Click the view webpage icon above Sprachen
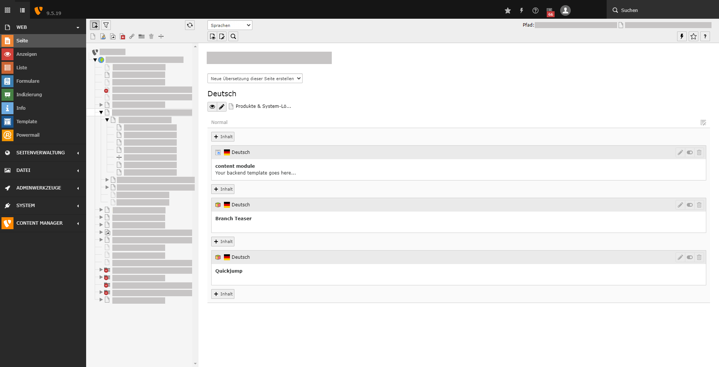Viewport: 719px width, 367px height. click(x=212, y=36)
